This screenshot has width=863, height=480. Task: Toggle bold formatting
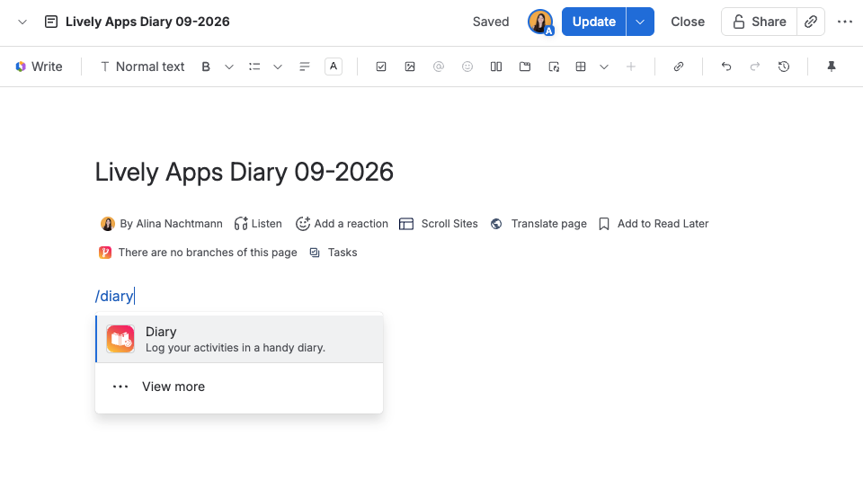pyautogui.click(x=206, y=67)
